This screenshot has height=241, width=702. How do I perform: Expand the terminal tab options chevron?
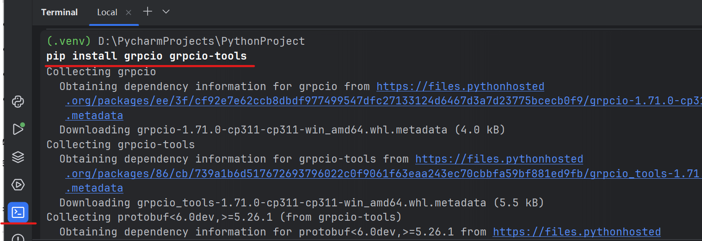166,12
